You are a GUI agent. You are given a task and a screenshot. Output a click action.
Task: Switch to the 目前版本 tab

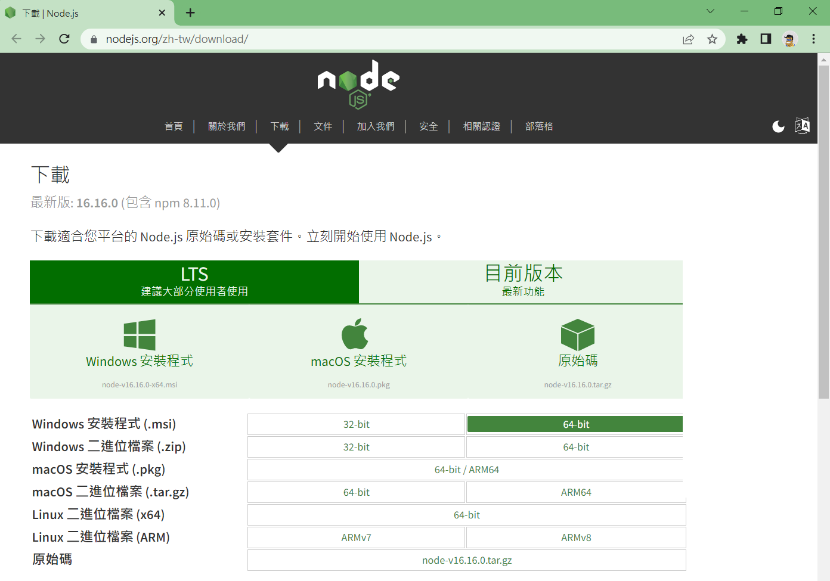point(521,282)
